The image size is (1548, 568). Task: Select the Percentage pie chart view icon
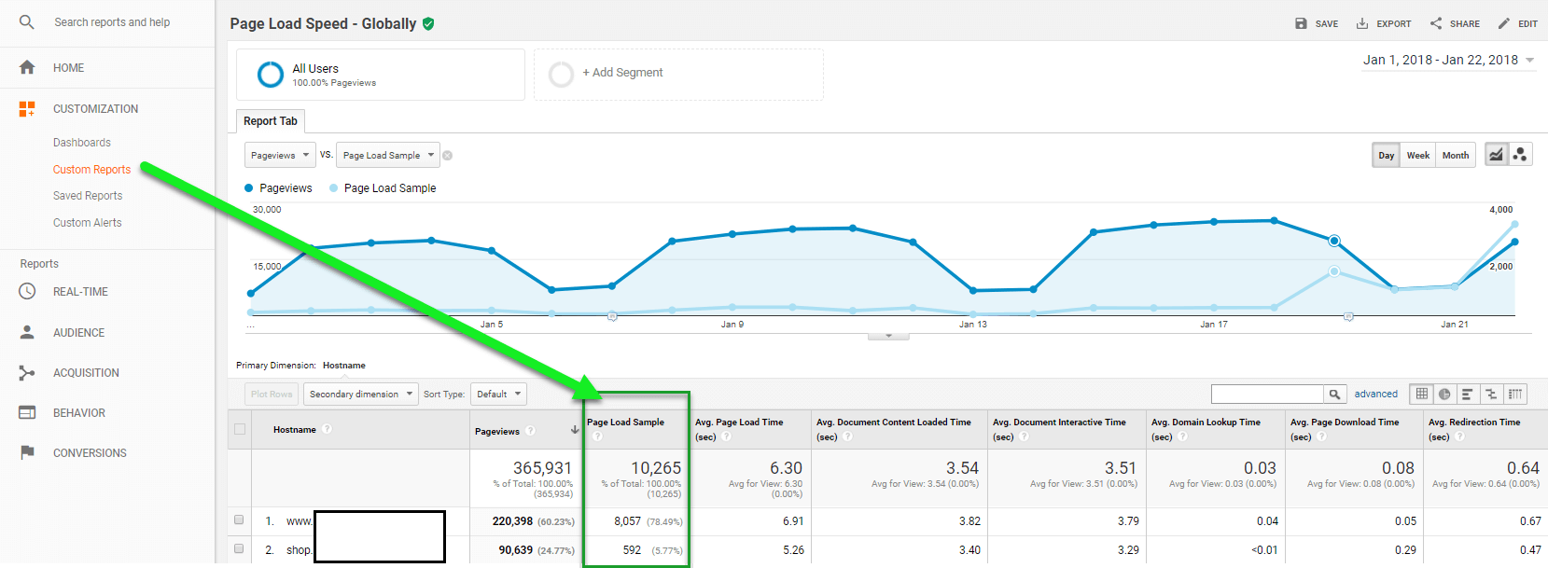[1444, 394]
